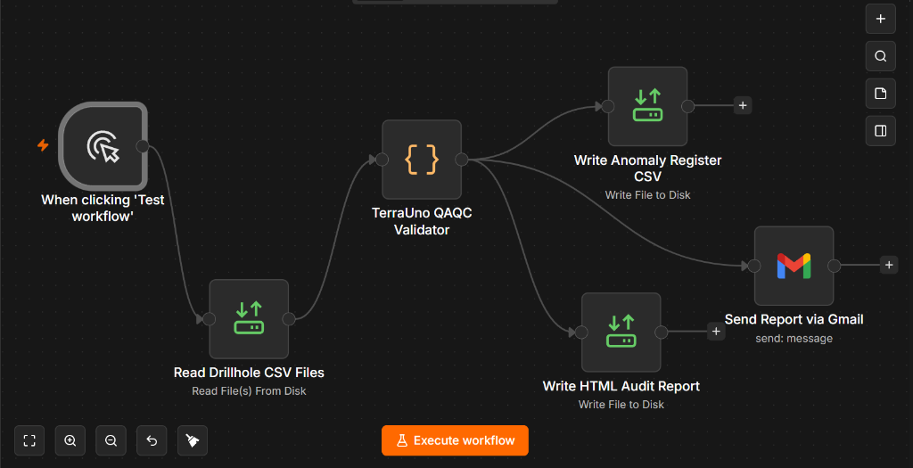Click the Read Drillhole CSV Files output connector
This screenshot has width=913, height=468.
[288, 318]
